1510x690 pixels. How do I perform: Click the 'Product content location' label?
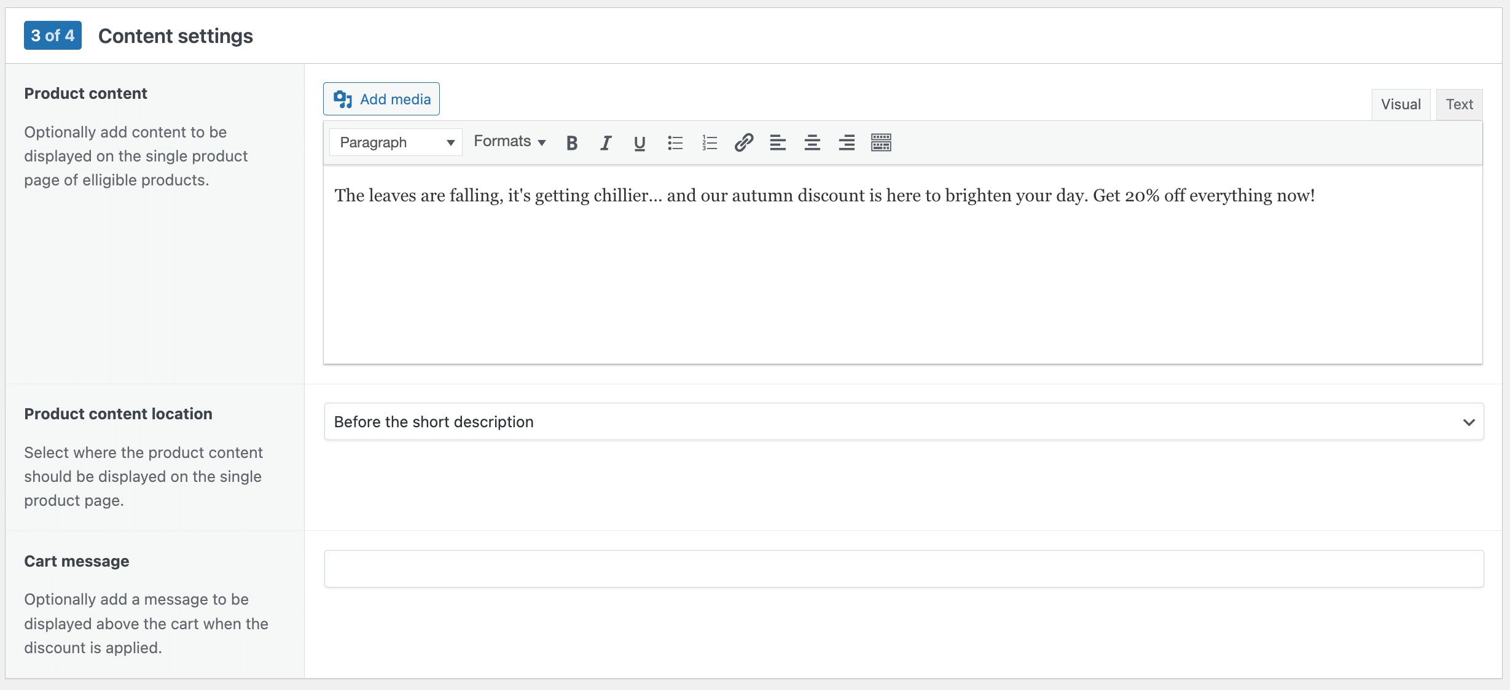[119, 414]
